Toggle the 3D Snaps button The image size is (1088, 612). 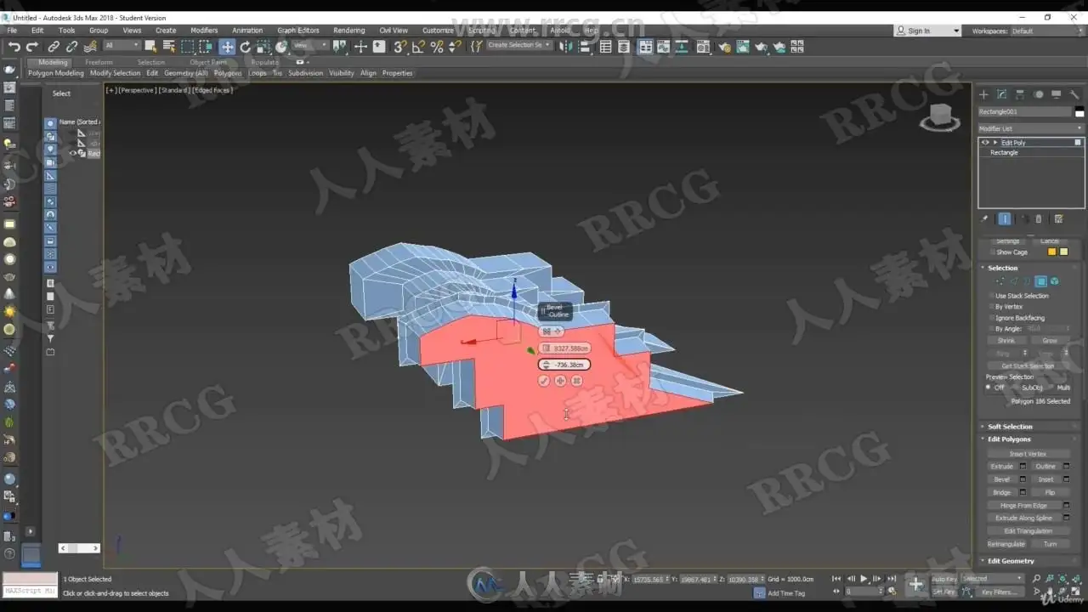tap(400, 47)
